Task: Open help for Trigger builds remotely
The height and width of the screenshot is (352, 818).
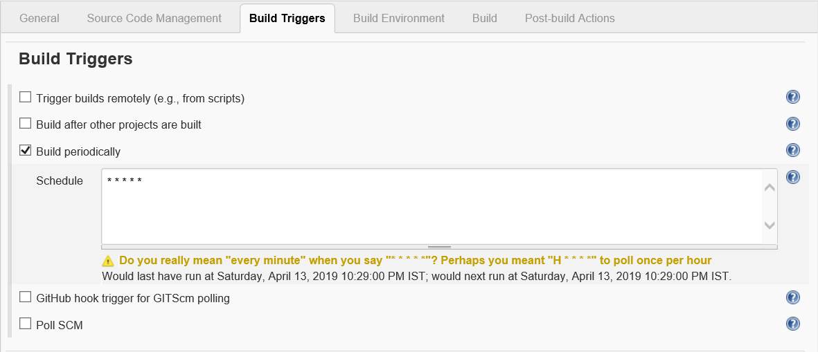Action: pyautogui.click(x=793, y=97)
